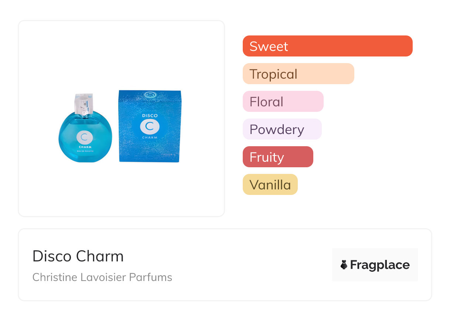
Task: Click the CHARM text on the box
Action: [x=150, y=137]
